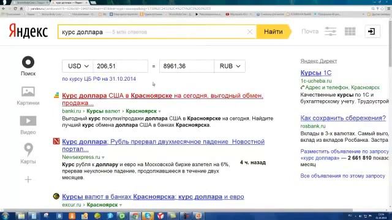Expand excur.ru result arrow menu
This screenshot has height=220, width=392.
pyautogui.click(x=121, y=205)
